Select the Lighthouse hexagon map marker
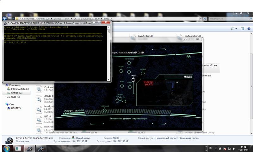Screen dimensions: 253x152 [x=143, y=74]
